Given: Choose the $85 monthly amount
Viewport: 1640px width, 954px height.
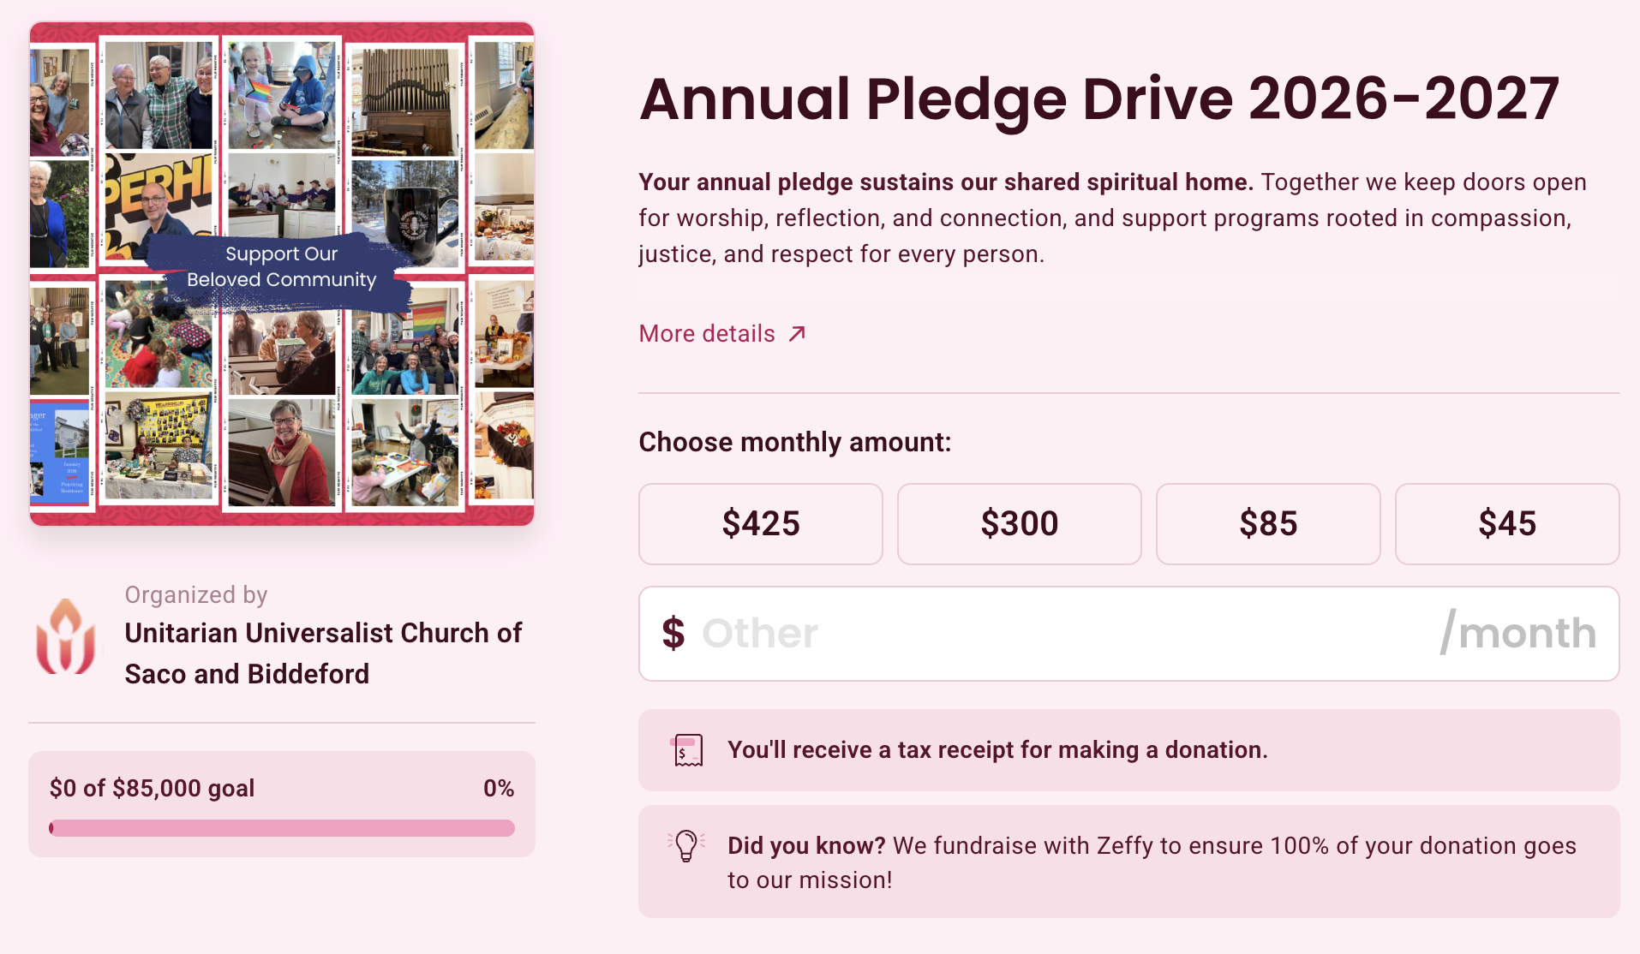Looking at the screenshot, I should point(1268,524).
